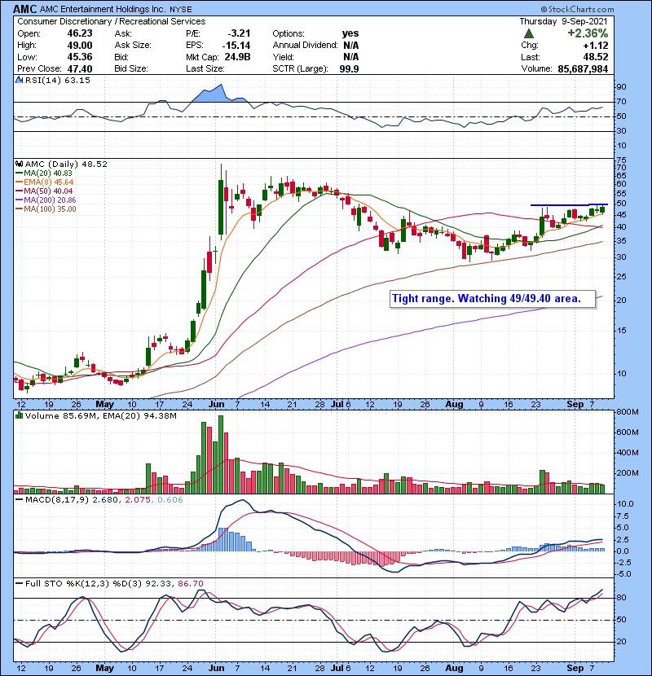652x676 pixels.
Task: Click the Low value 45.36
Action: [80, 57]
